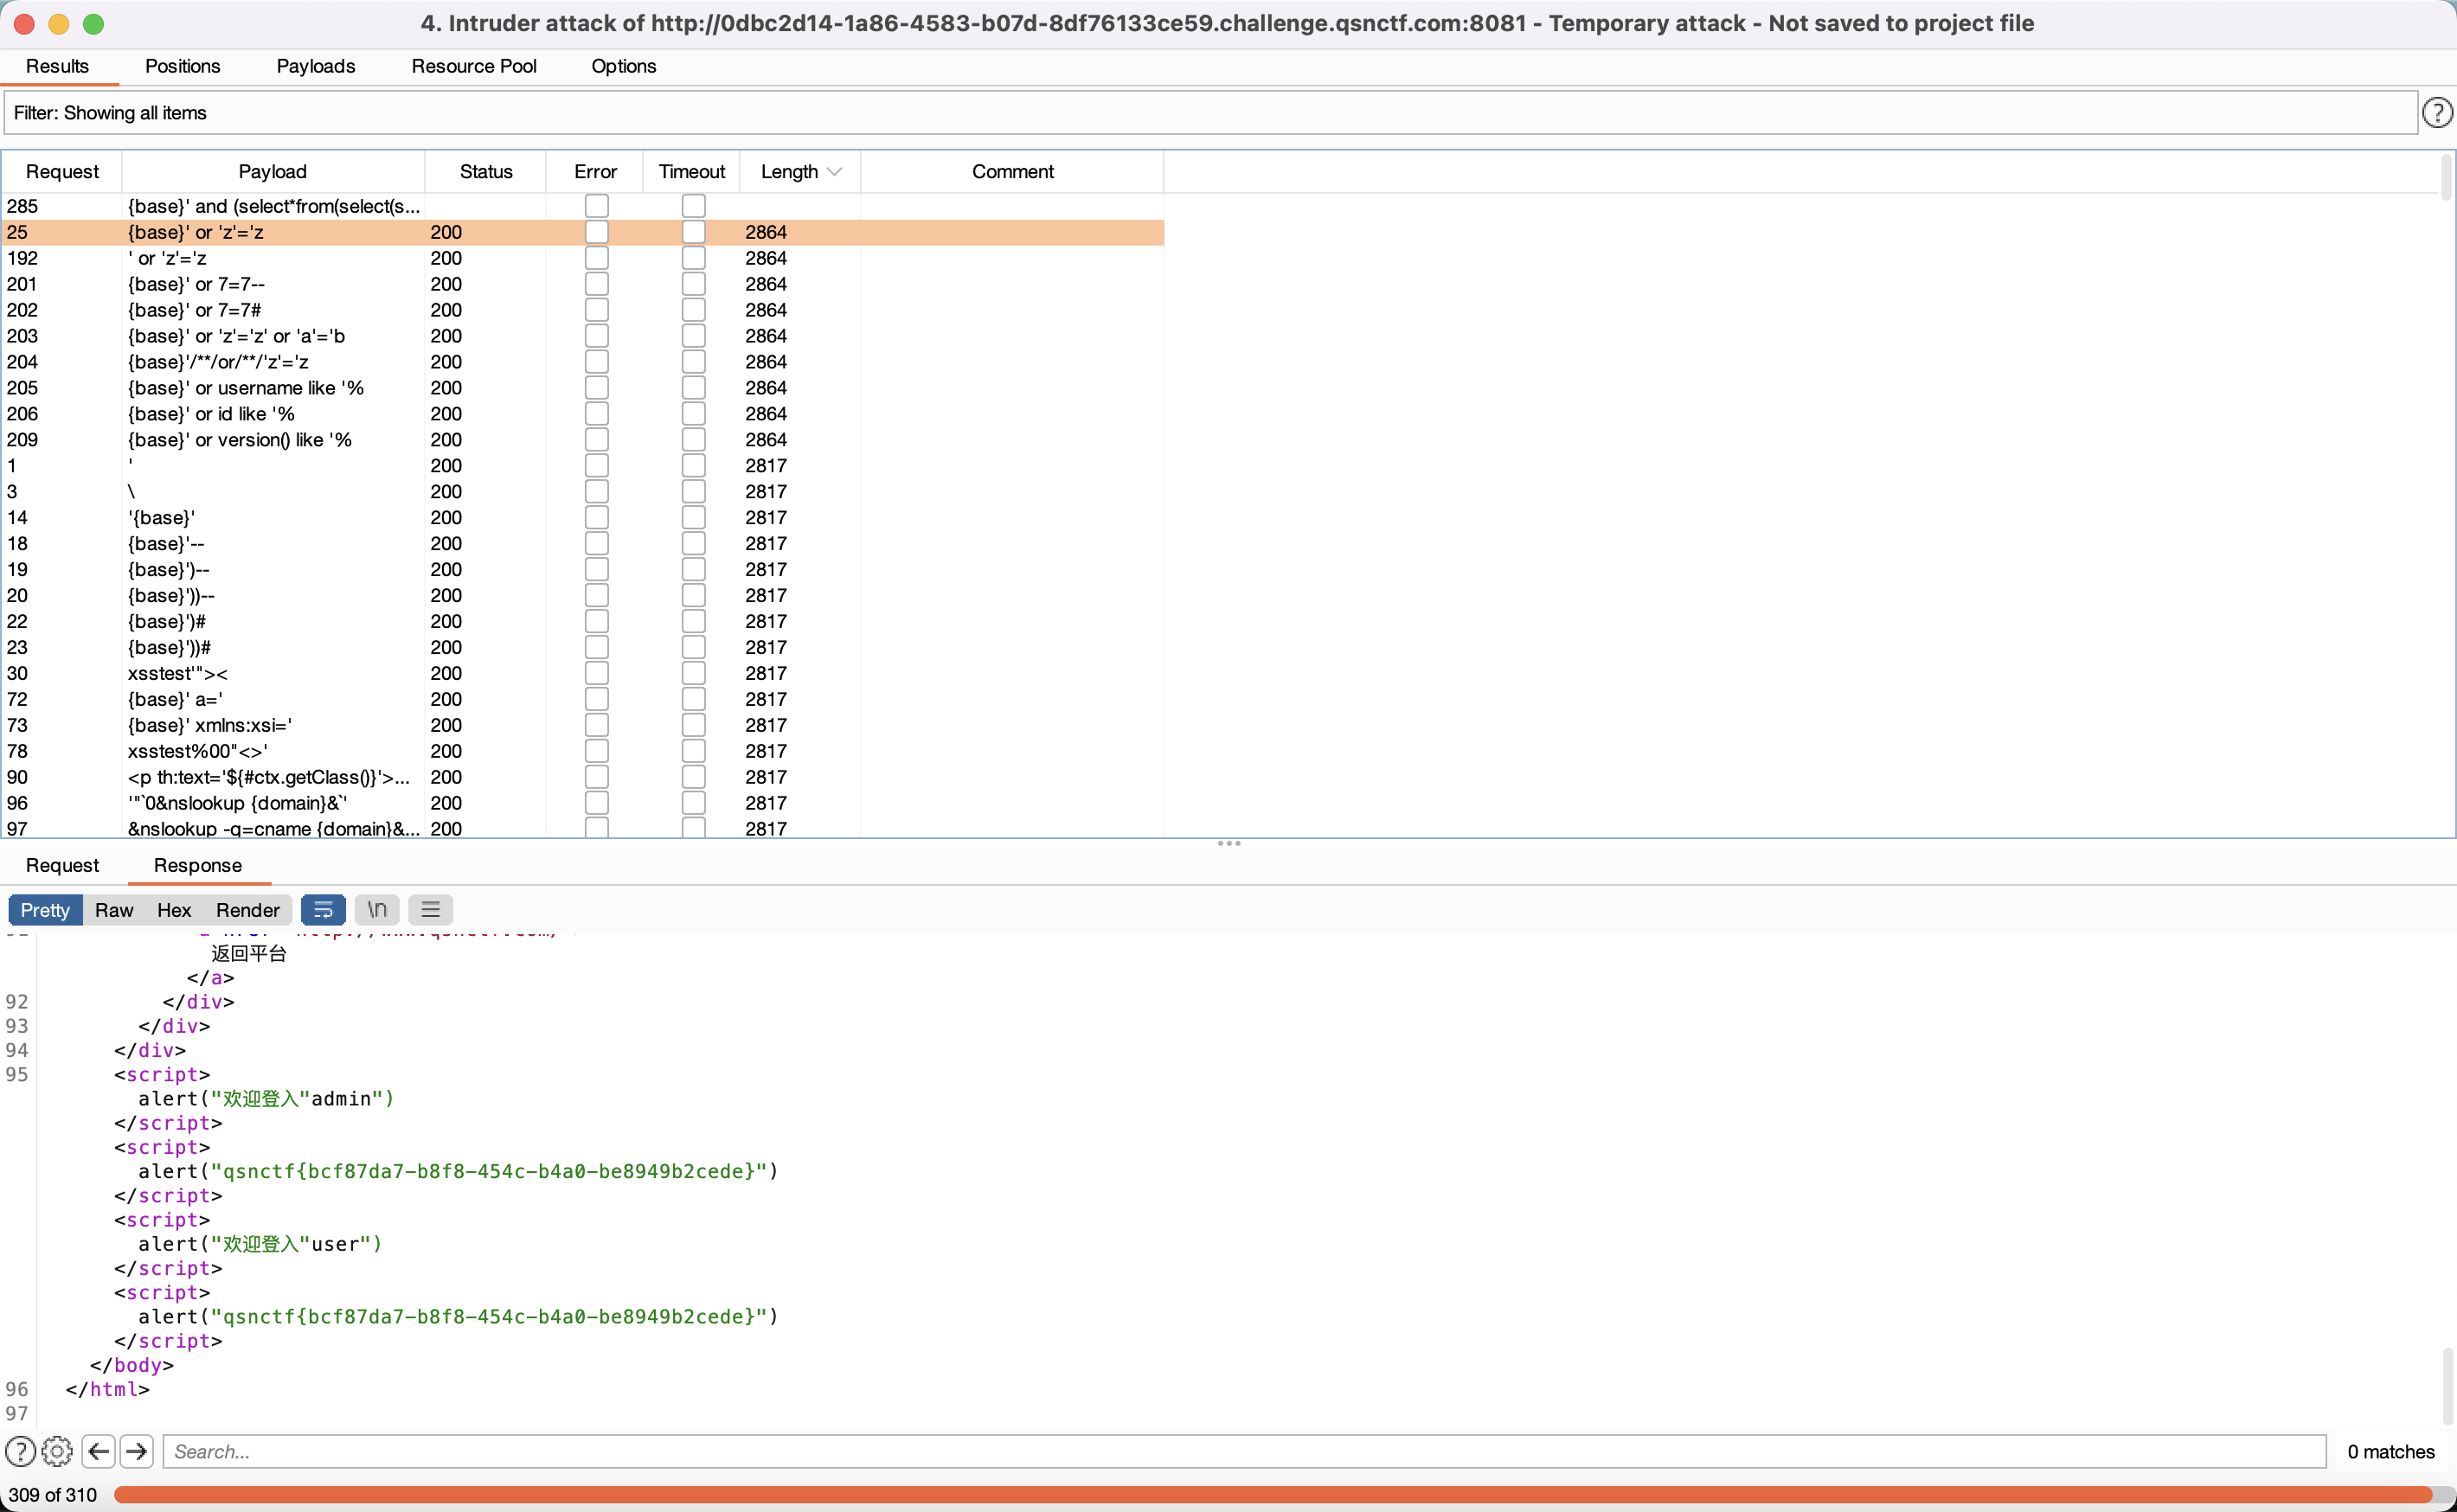This screenshot has width=2457, height=1512.
Task: Click the results table vertical scrollbar
Action: coord(2446,177)
